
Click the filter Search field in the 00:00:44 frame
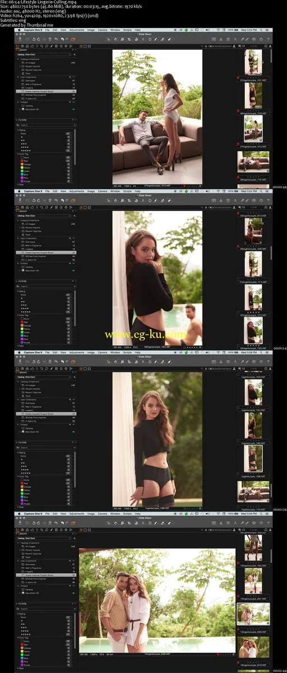(46, 125)
